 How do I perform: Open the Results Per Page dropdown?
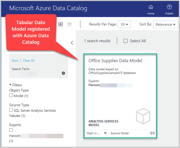[124, 24]
